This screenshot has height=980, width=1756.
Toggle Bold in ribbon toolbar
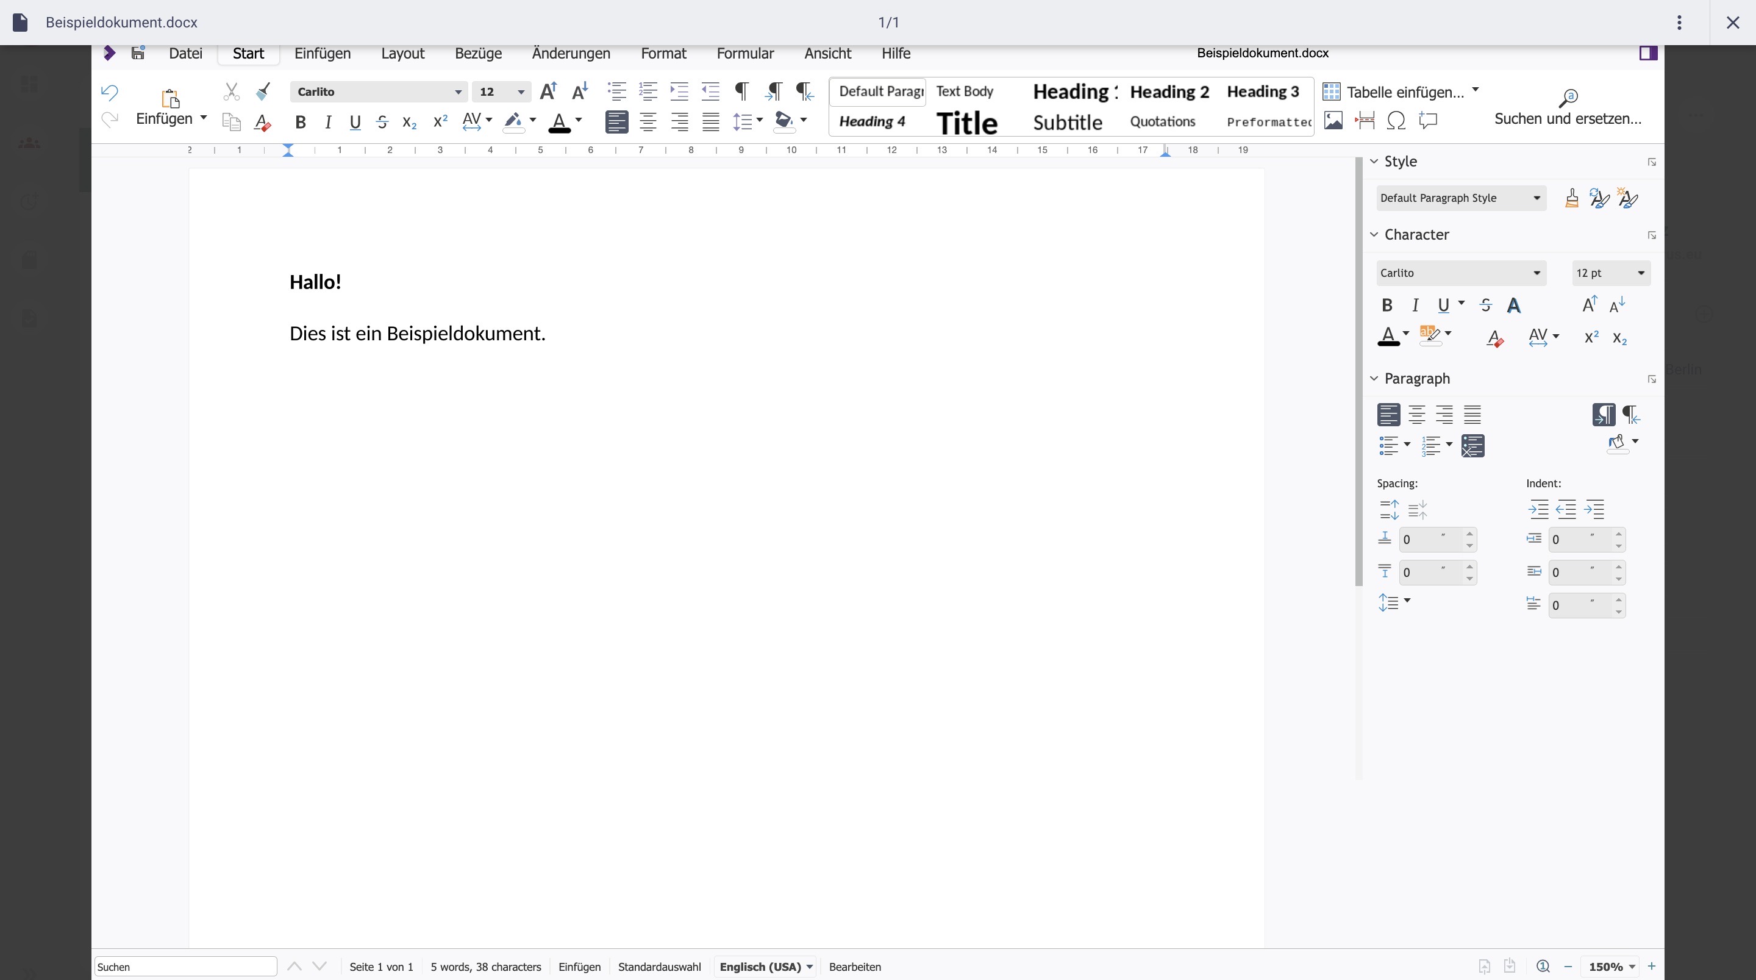point(300,122)
